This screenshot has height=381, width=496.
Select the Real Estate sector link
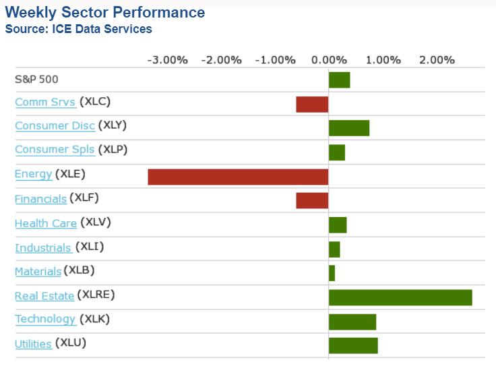pyautogui.click(x=44, y=295)
